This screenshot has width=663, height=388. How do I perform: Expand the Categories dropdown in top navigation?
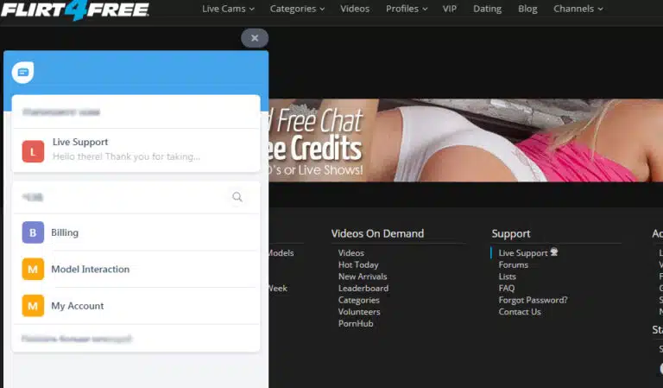tap(297, 10)
